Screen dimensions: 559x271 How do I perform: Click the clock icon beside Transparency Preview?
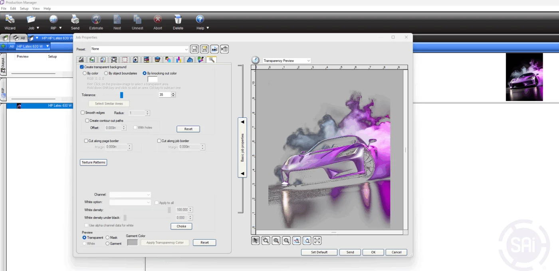point(256,60)
